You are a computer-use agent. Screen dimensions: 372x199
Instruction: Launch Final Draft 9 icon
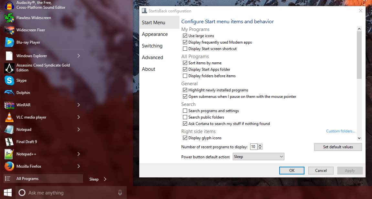(x=9, y=142)
